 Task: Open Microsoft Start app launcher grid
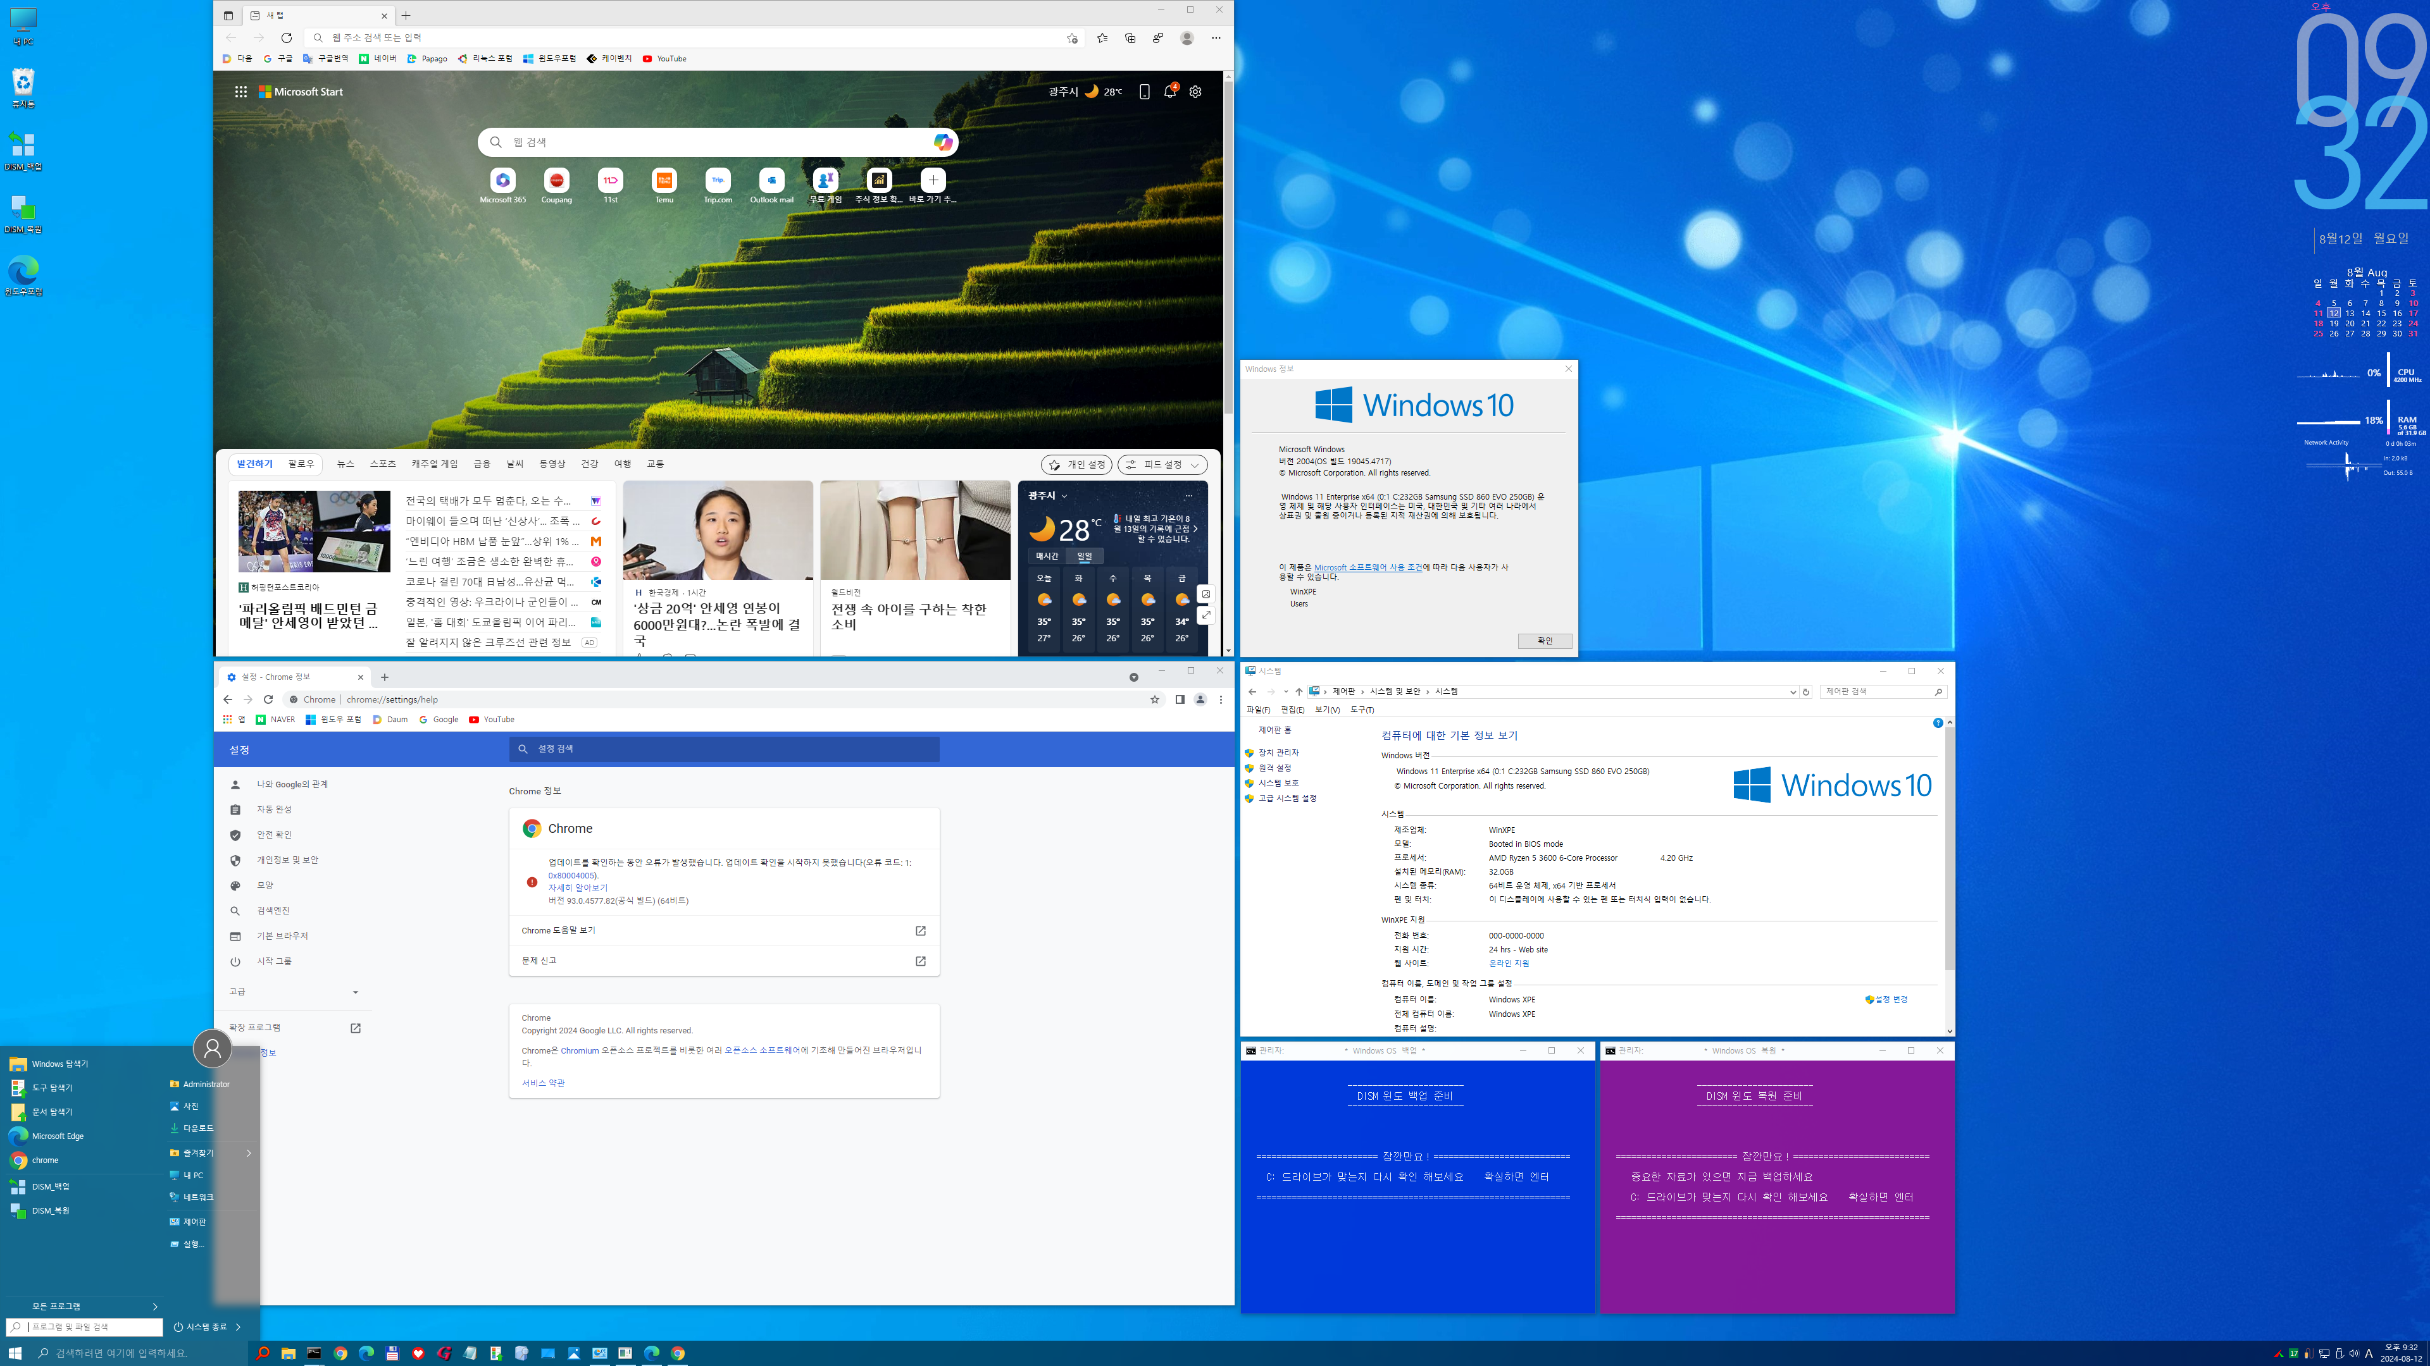(x=240, y=92)
